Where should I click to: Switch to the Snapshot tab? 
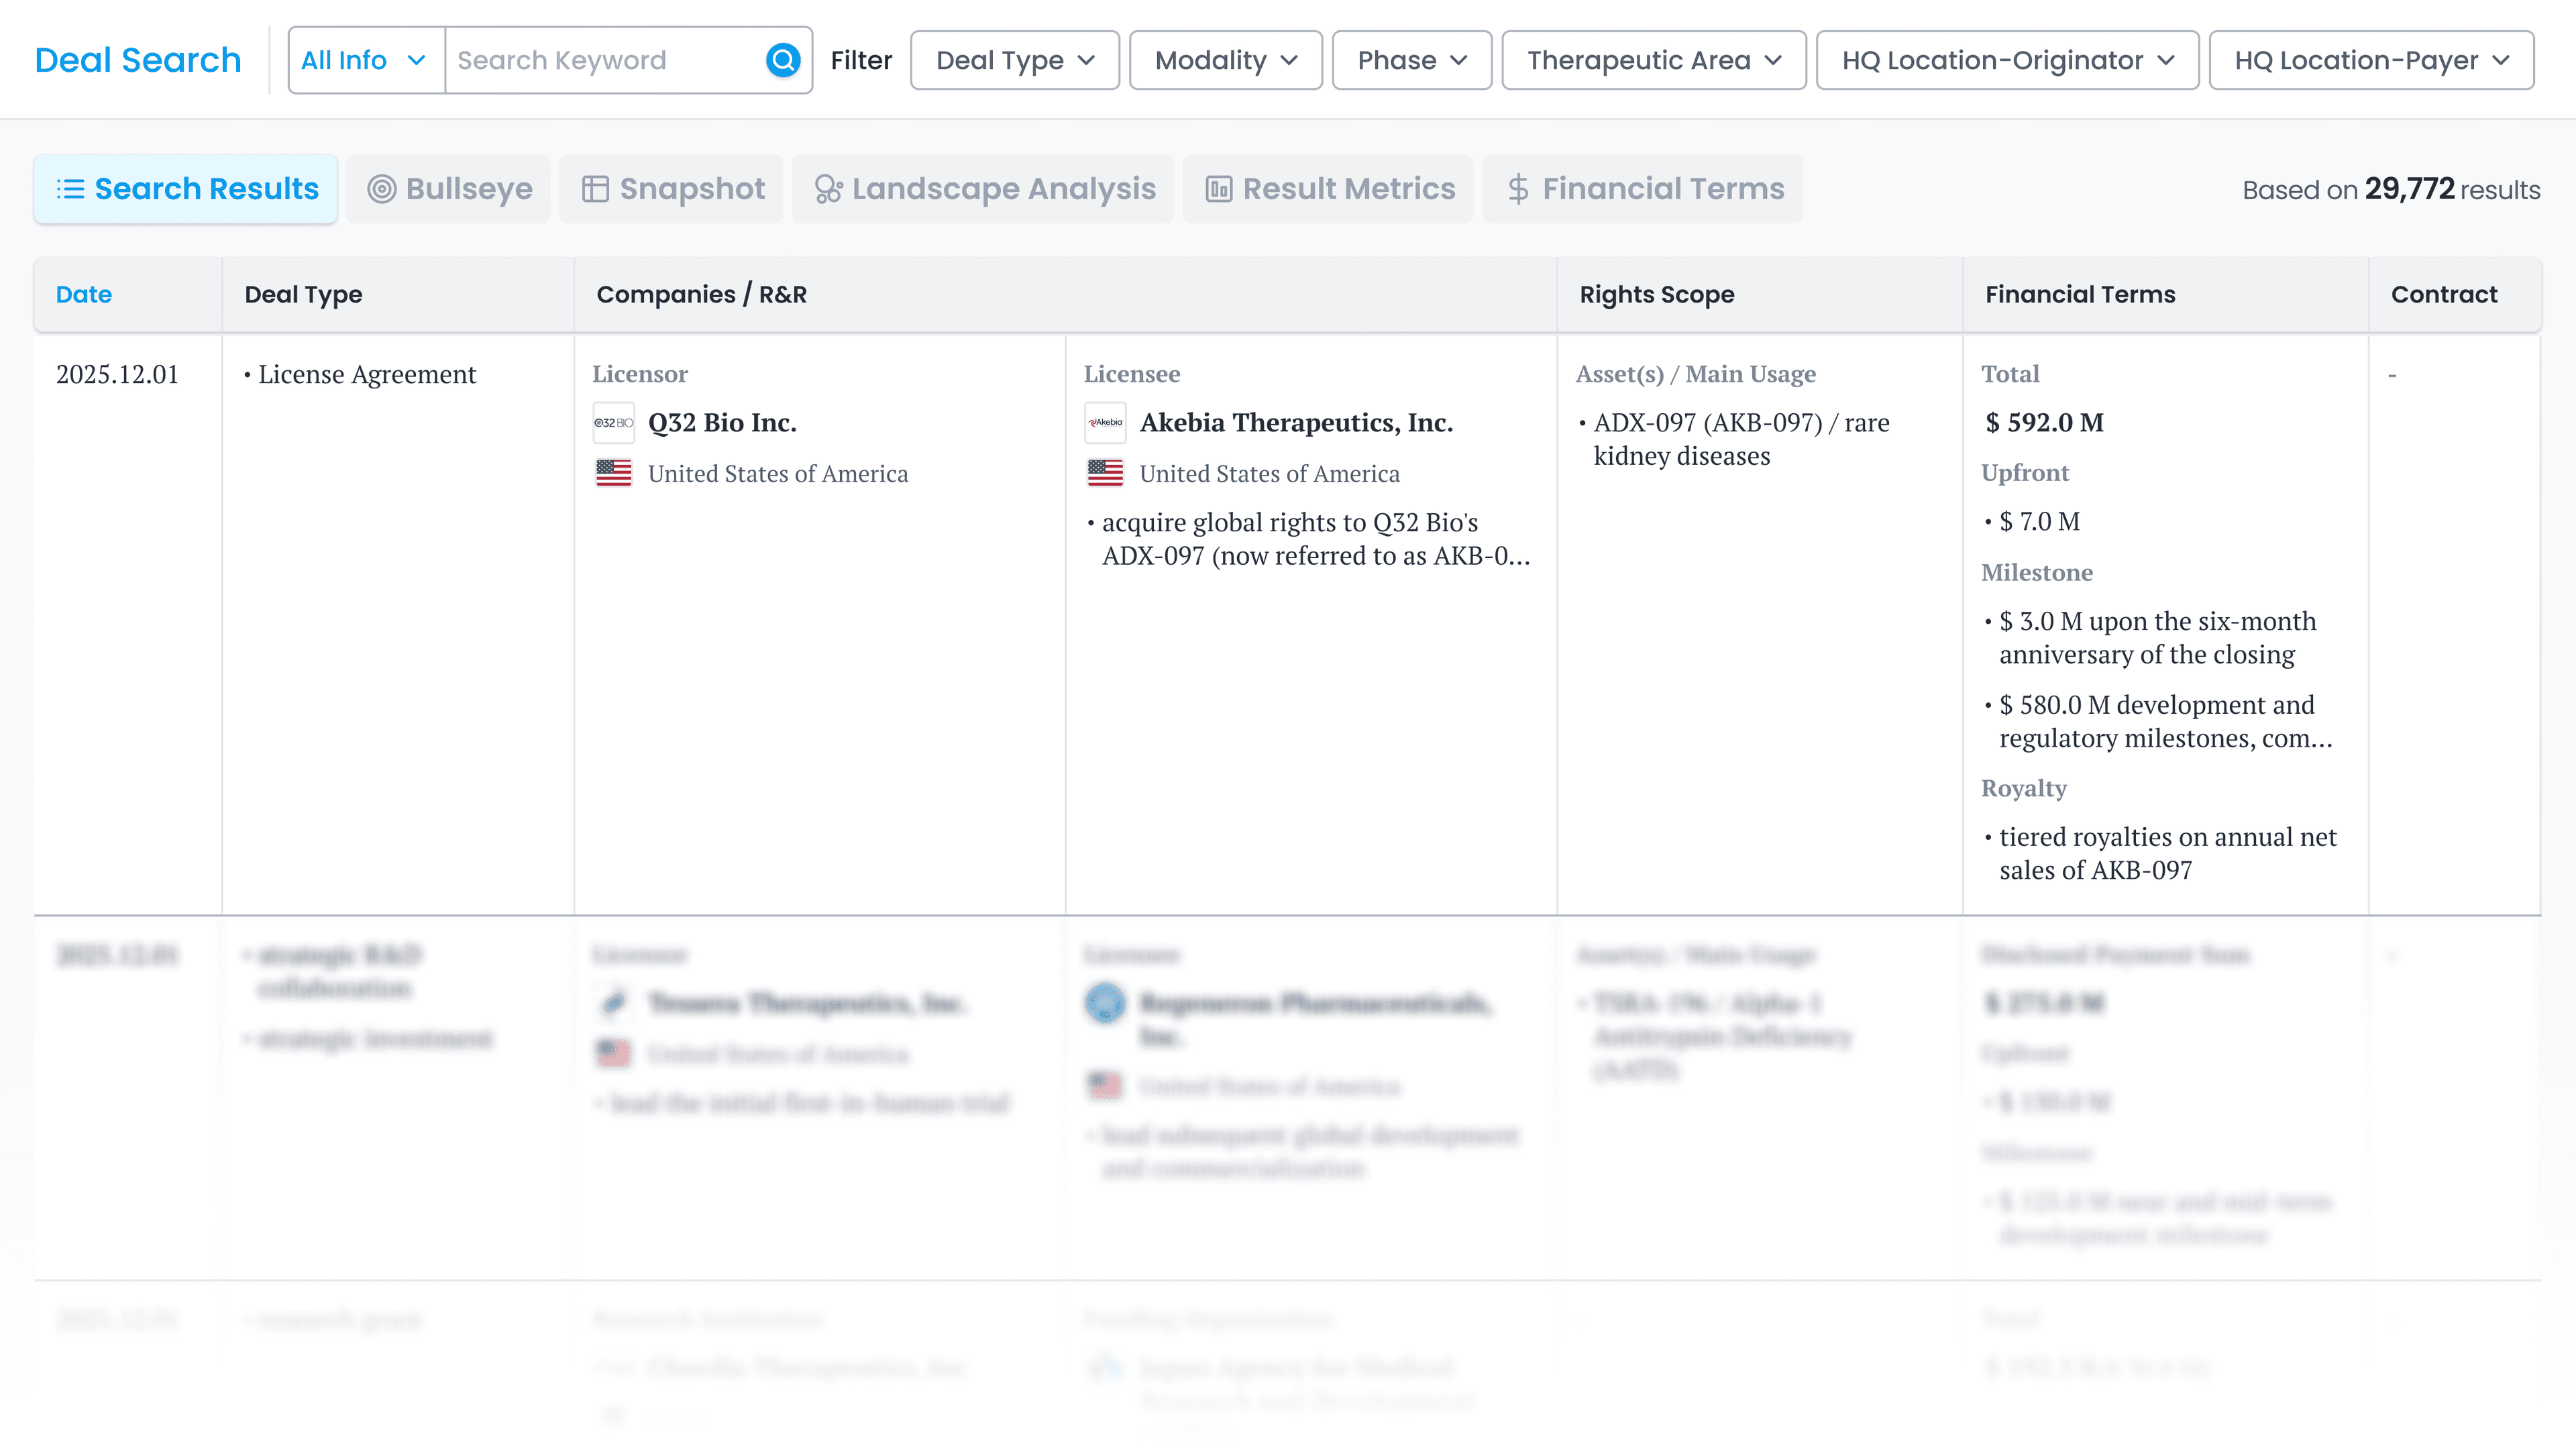(672, 189)
